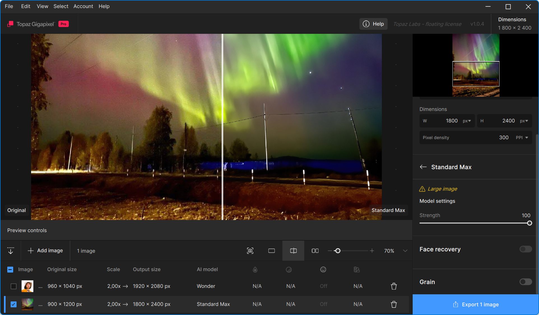
Task: Delete the Standard Max row with trash icon
Action: (394, 304)
